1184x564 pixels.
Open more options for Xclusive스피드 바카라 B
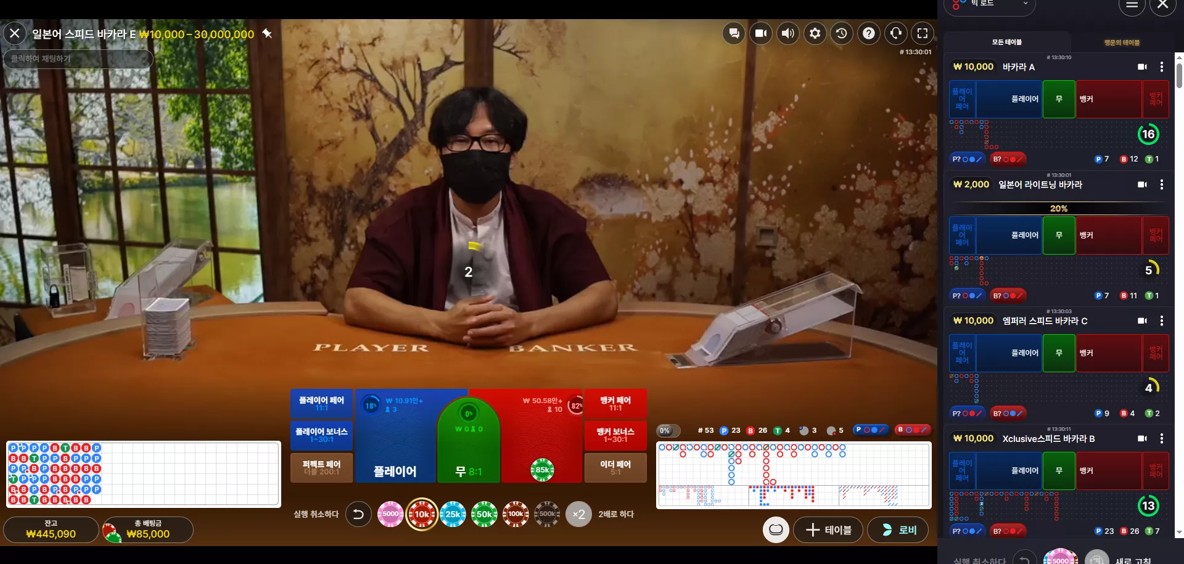pyautogui.click(x=1162, y=438)
